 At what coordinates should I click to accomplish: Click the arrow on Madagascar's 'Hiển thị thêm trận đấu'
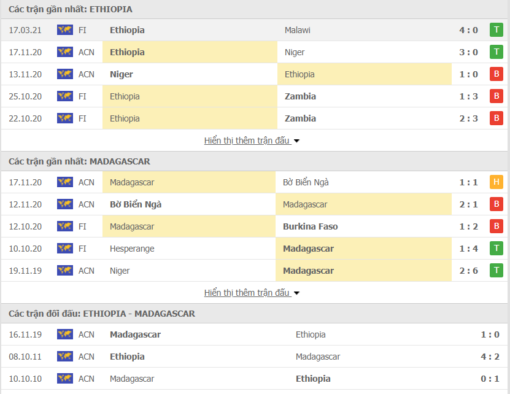click(296, 293)
